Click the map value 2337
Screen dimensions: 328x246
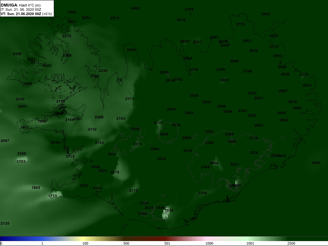click(303, 75)
